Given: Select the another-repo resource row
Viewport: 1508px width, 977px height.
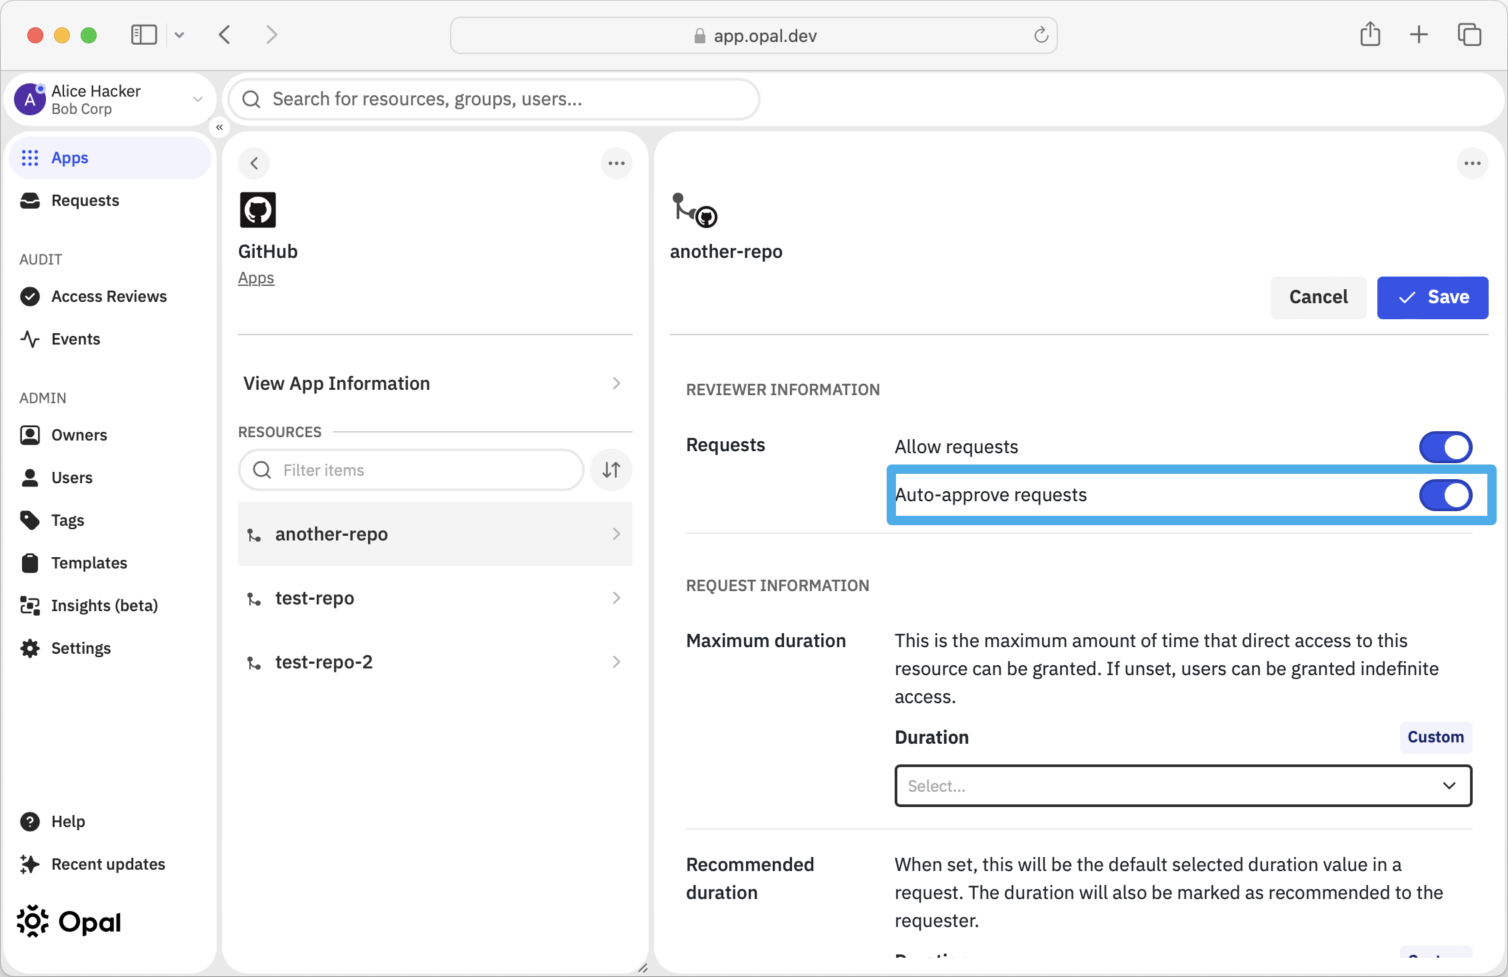Looking at the screenshot, I should coord(435,534).
